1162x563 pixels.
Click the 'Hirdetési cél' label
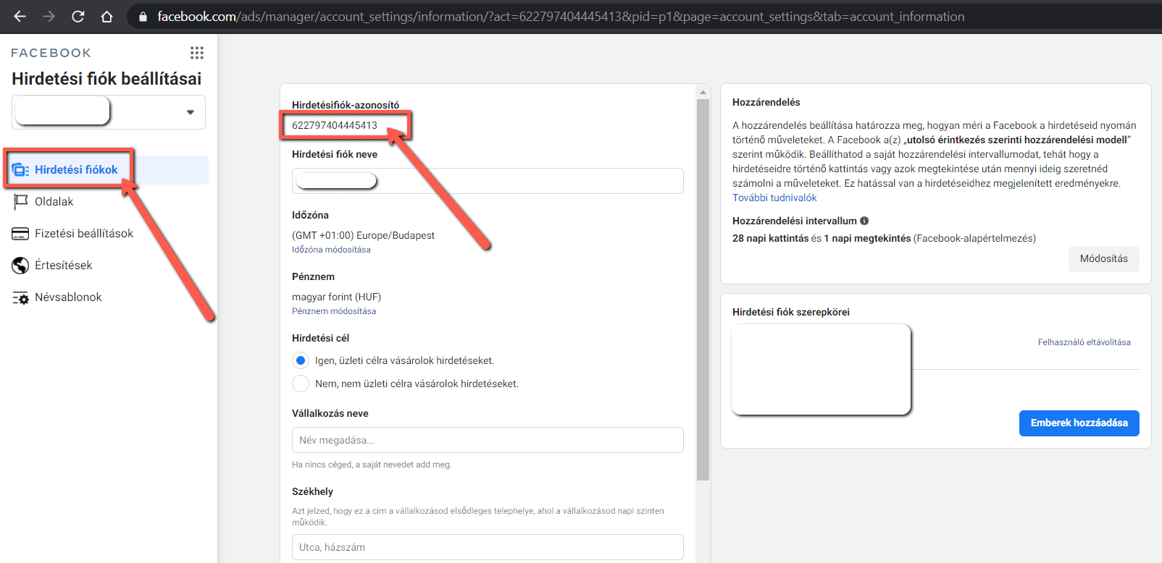point(320,338)
